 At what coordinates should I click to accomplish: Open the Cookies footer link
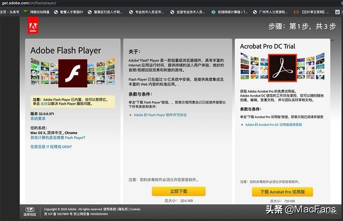[135, 209]
